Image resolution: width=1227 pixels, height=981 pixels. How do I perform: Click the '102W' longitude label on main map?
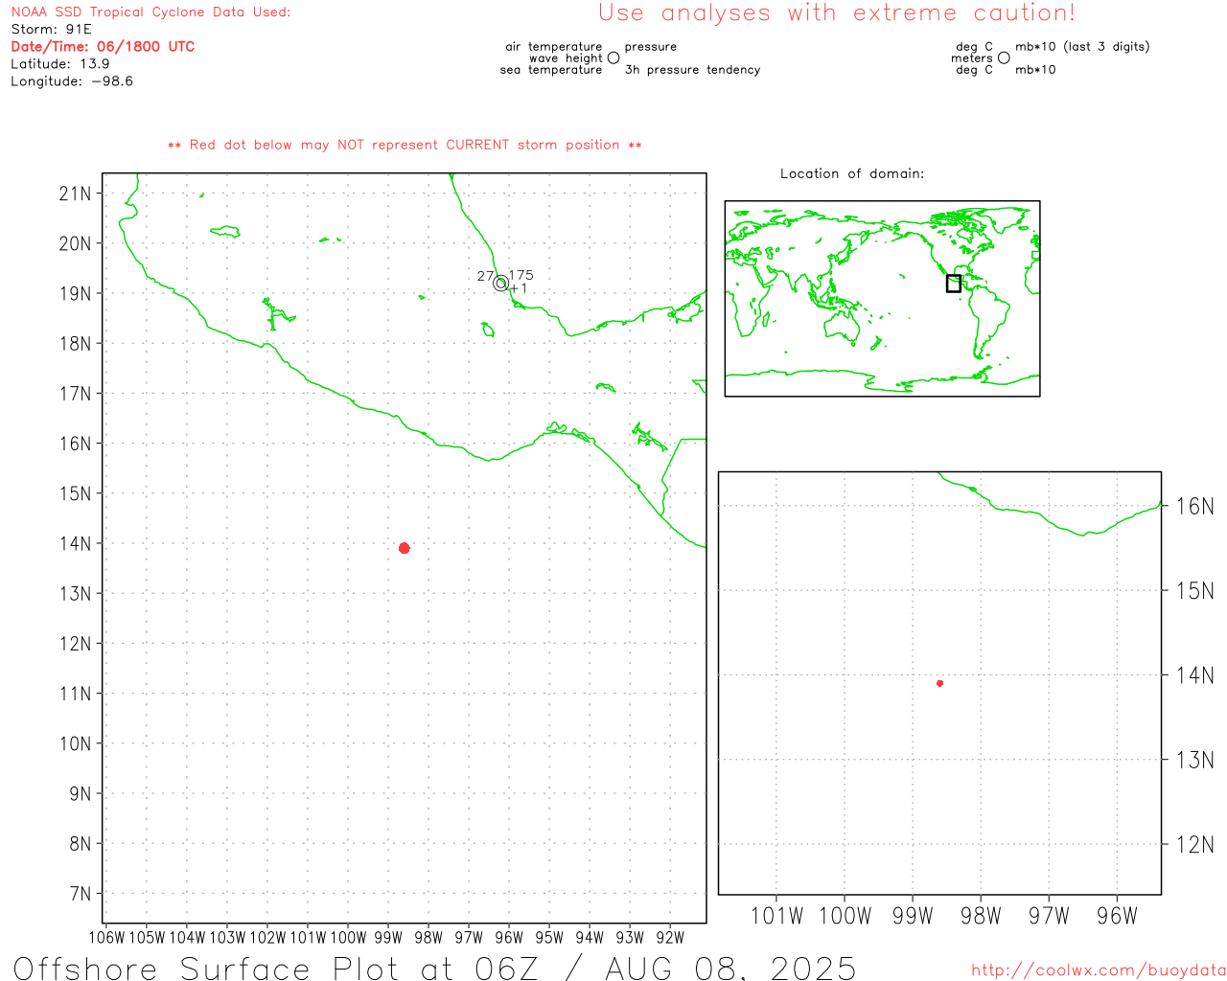[x=267, y=937]
